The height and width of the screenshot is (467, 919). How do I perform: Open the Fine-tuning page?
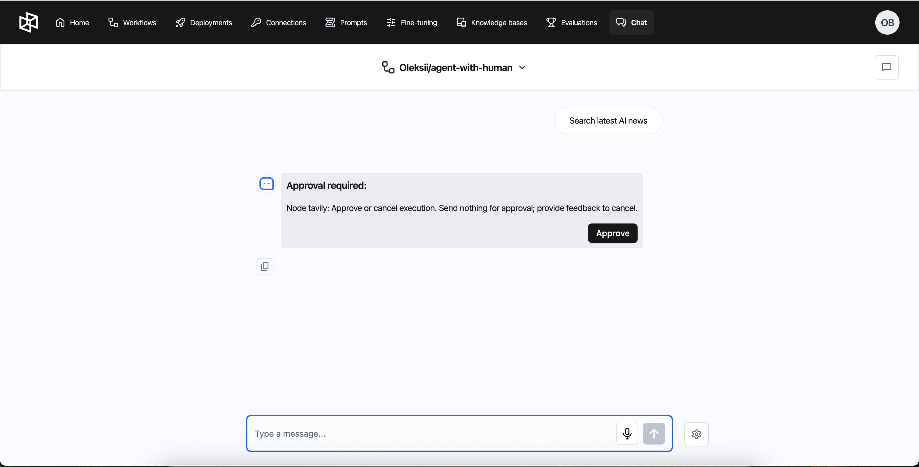point(412,22)
